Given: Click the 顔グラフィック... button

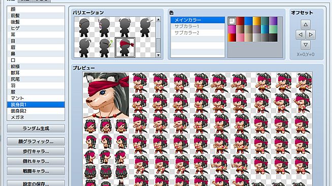Looking at the screenshot, I should [x=36, y=141].
